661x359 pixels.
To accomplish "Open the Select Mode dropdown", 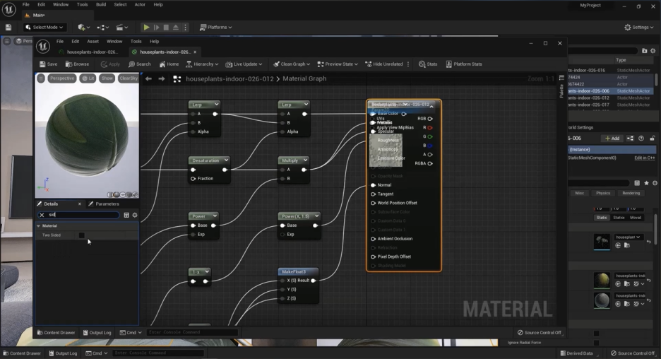I will [x=44, y=28].
